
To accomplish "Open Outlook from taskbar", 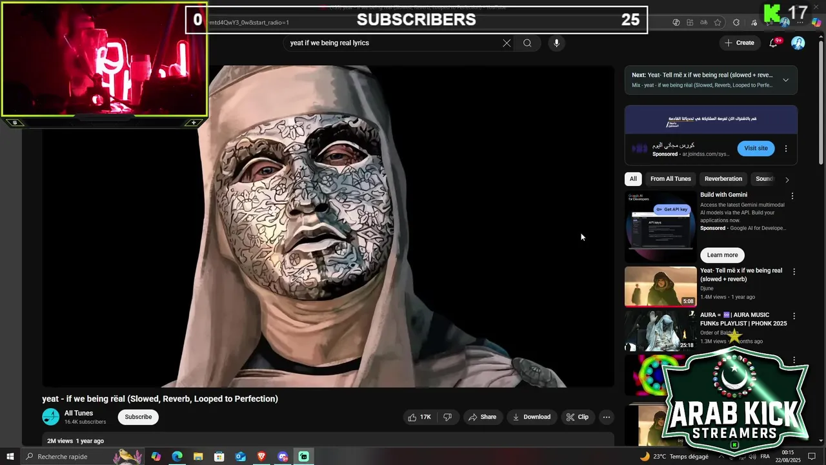I will tap(240, 457).
